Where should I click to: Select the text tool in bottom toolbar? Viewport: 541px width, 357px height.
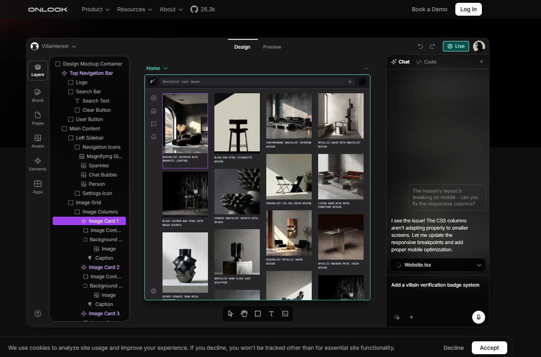click(x=272, y=314)
